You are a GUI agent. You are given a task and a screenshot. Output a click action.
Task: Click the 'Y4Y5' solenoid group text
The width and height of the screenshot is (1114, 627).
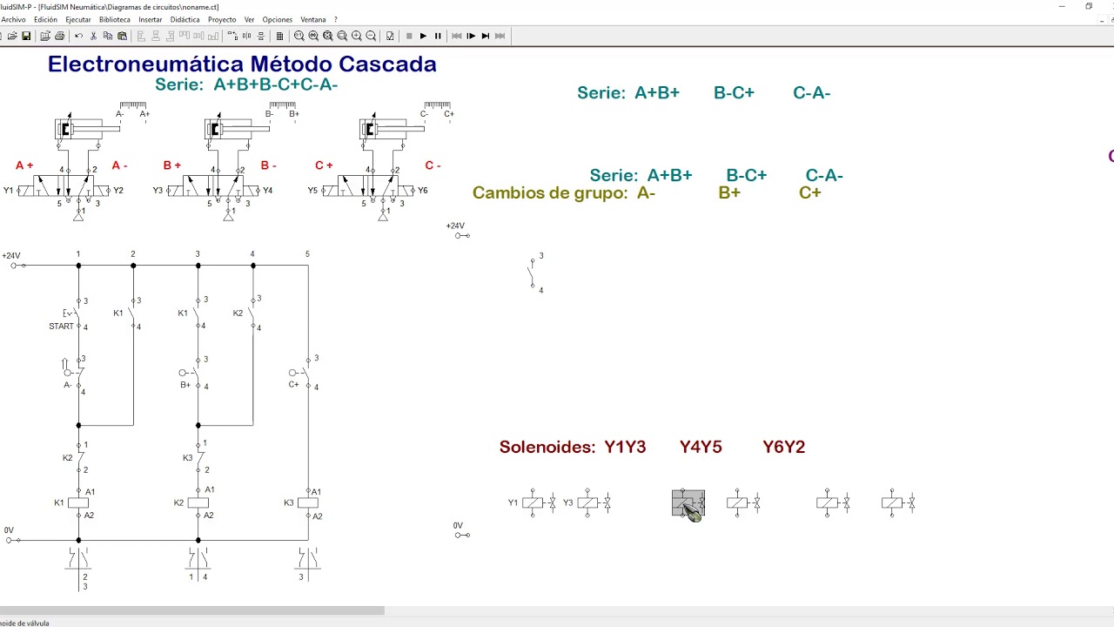coord(701,447)
